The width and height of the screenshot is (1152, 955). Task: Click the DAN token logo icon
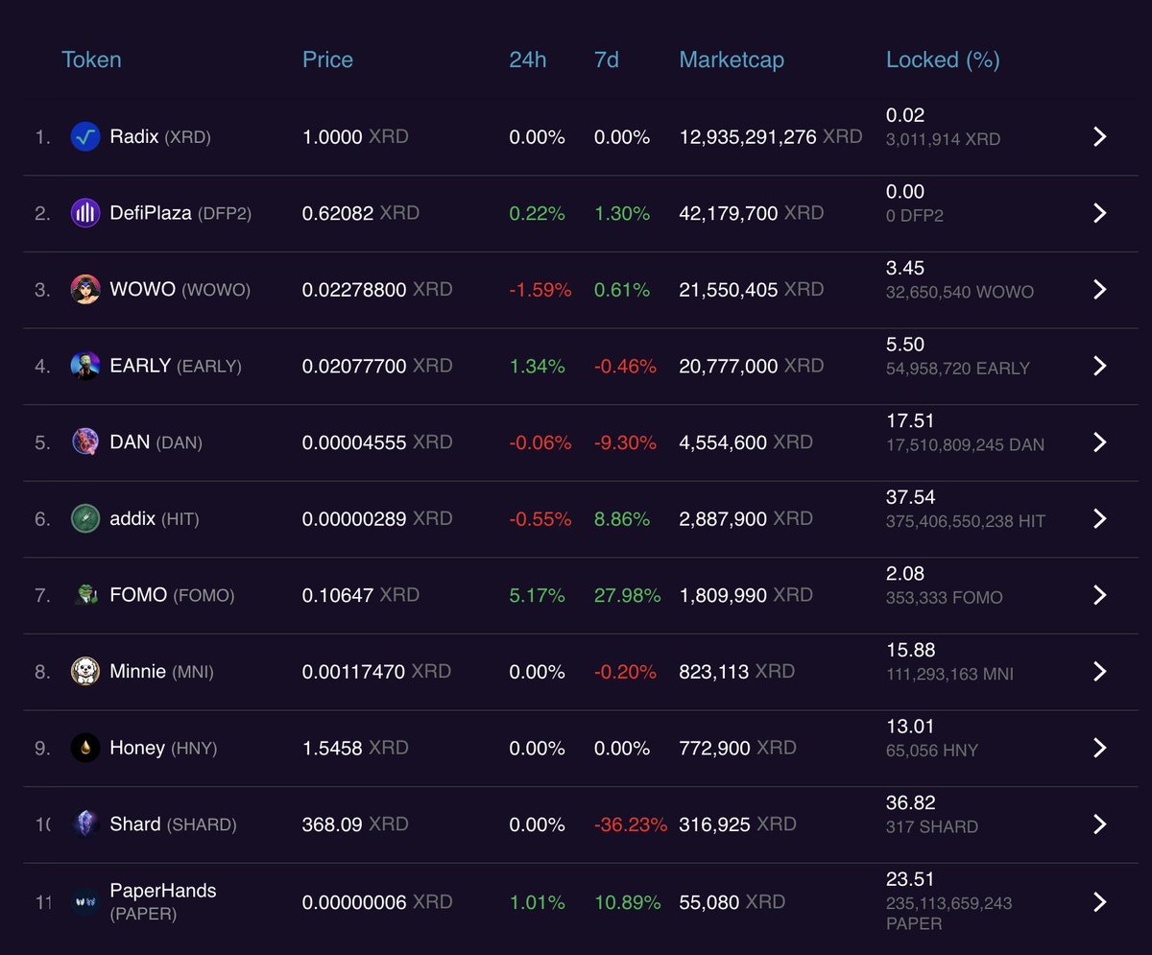click(85, 442)
